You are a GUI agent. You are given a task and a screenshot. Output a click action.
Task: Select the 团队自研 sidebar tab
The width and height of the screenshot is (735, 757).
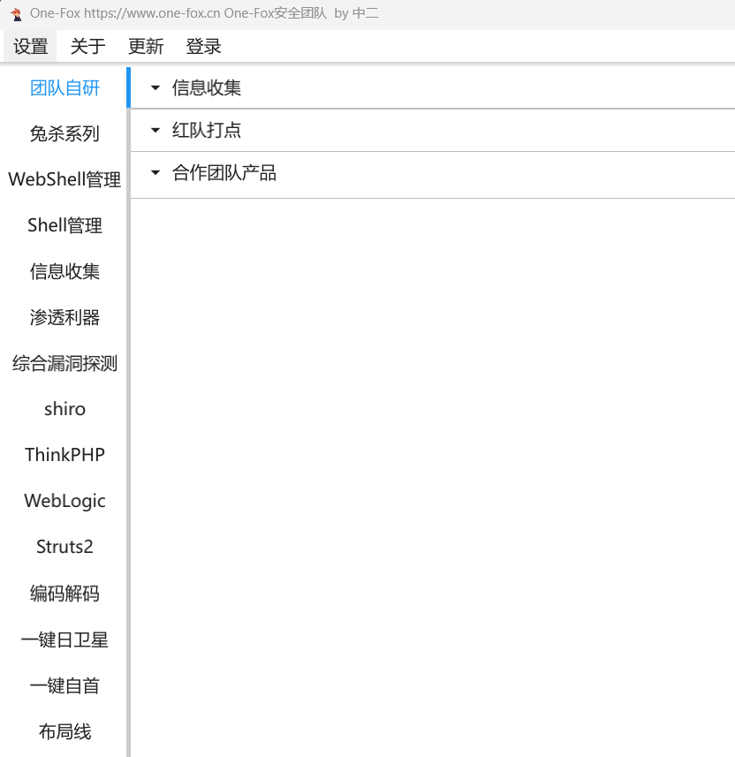64,87
